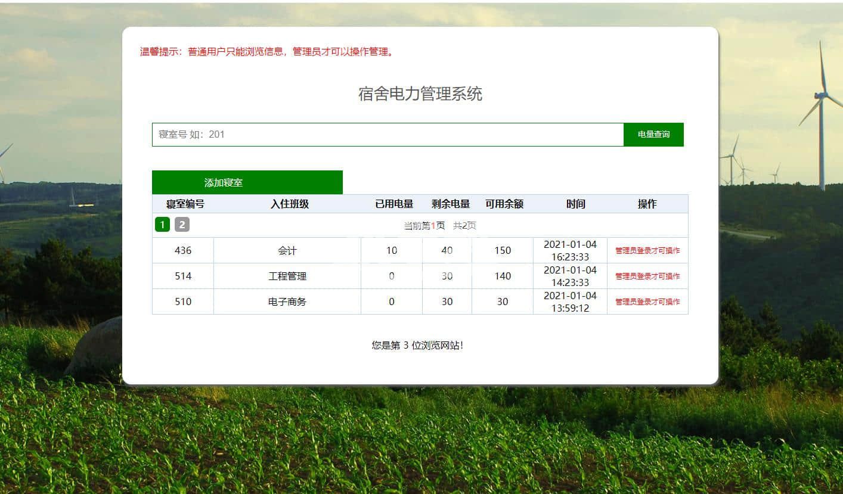Image resolution: width=843 pixels, height=494 pixels.
Task: Click 管理员登录才可操作 link for room 436
Action: (x=647, y=251)
